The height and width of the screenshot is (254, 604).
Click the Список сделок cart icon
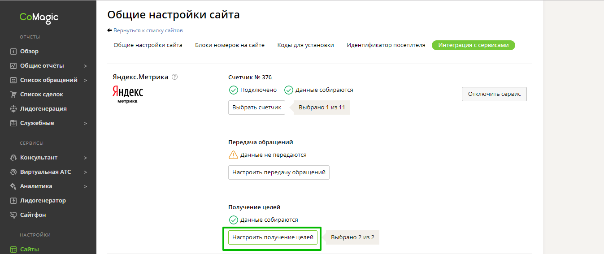(x=13, y=95)
